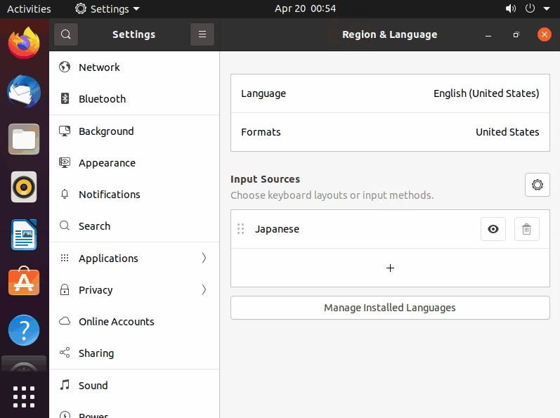Select Background in sidebar
The width and height of the screenshot is (560, 418).
134,131
